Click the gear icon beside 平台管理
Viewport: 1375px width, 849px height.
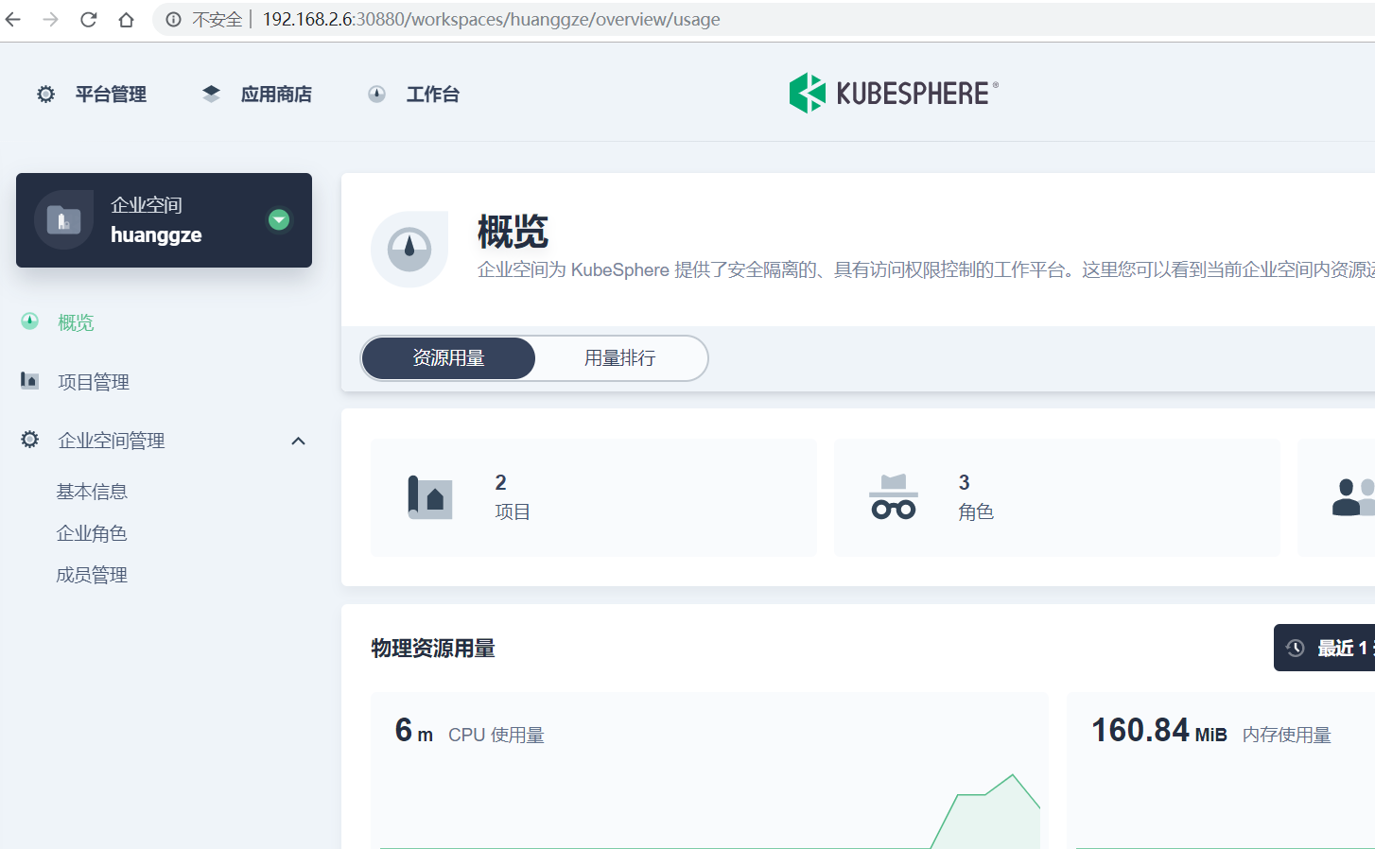coord(45,94)
